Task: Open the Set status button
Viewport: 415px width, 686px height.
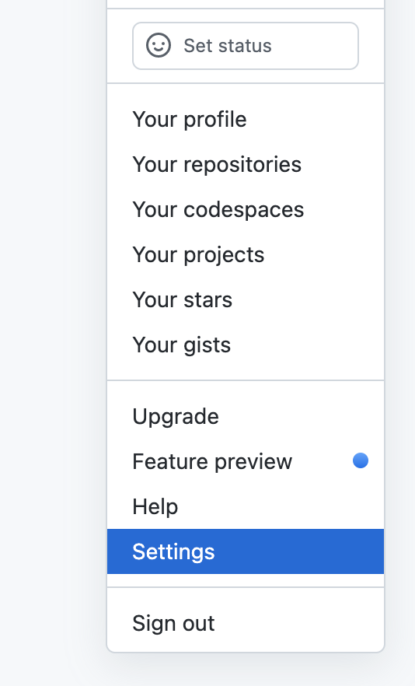Action: [246, 46]
